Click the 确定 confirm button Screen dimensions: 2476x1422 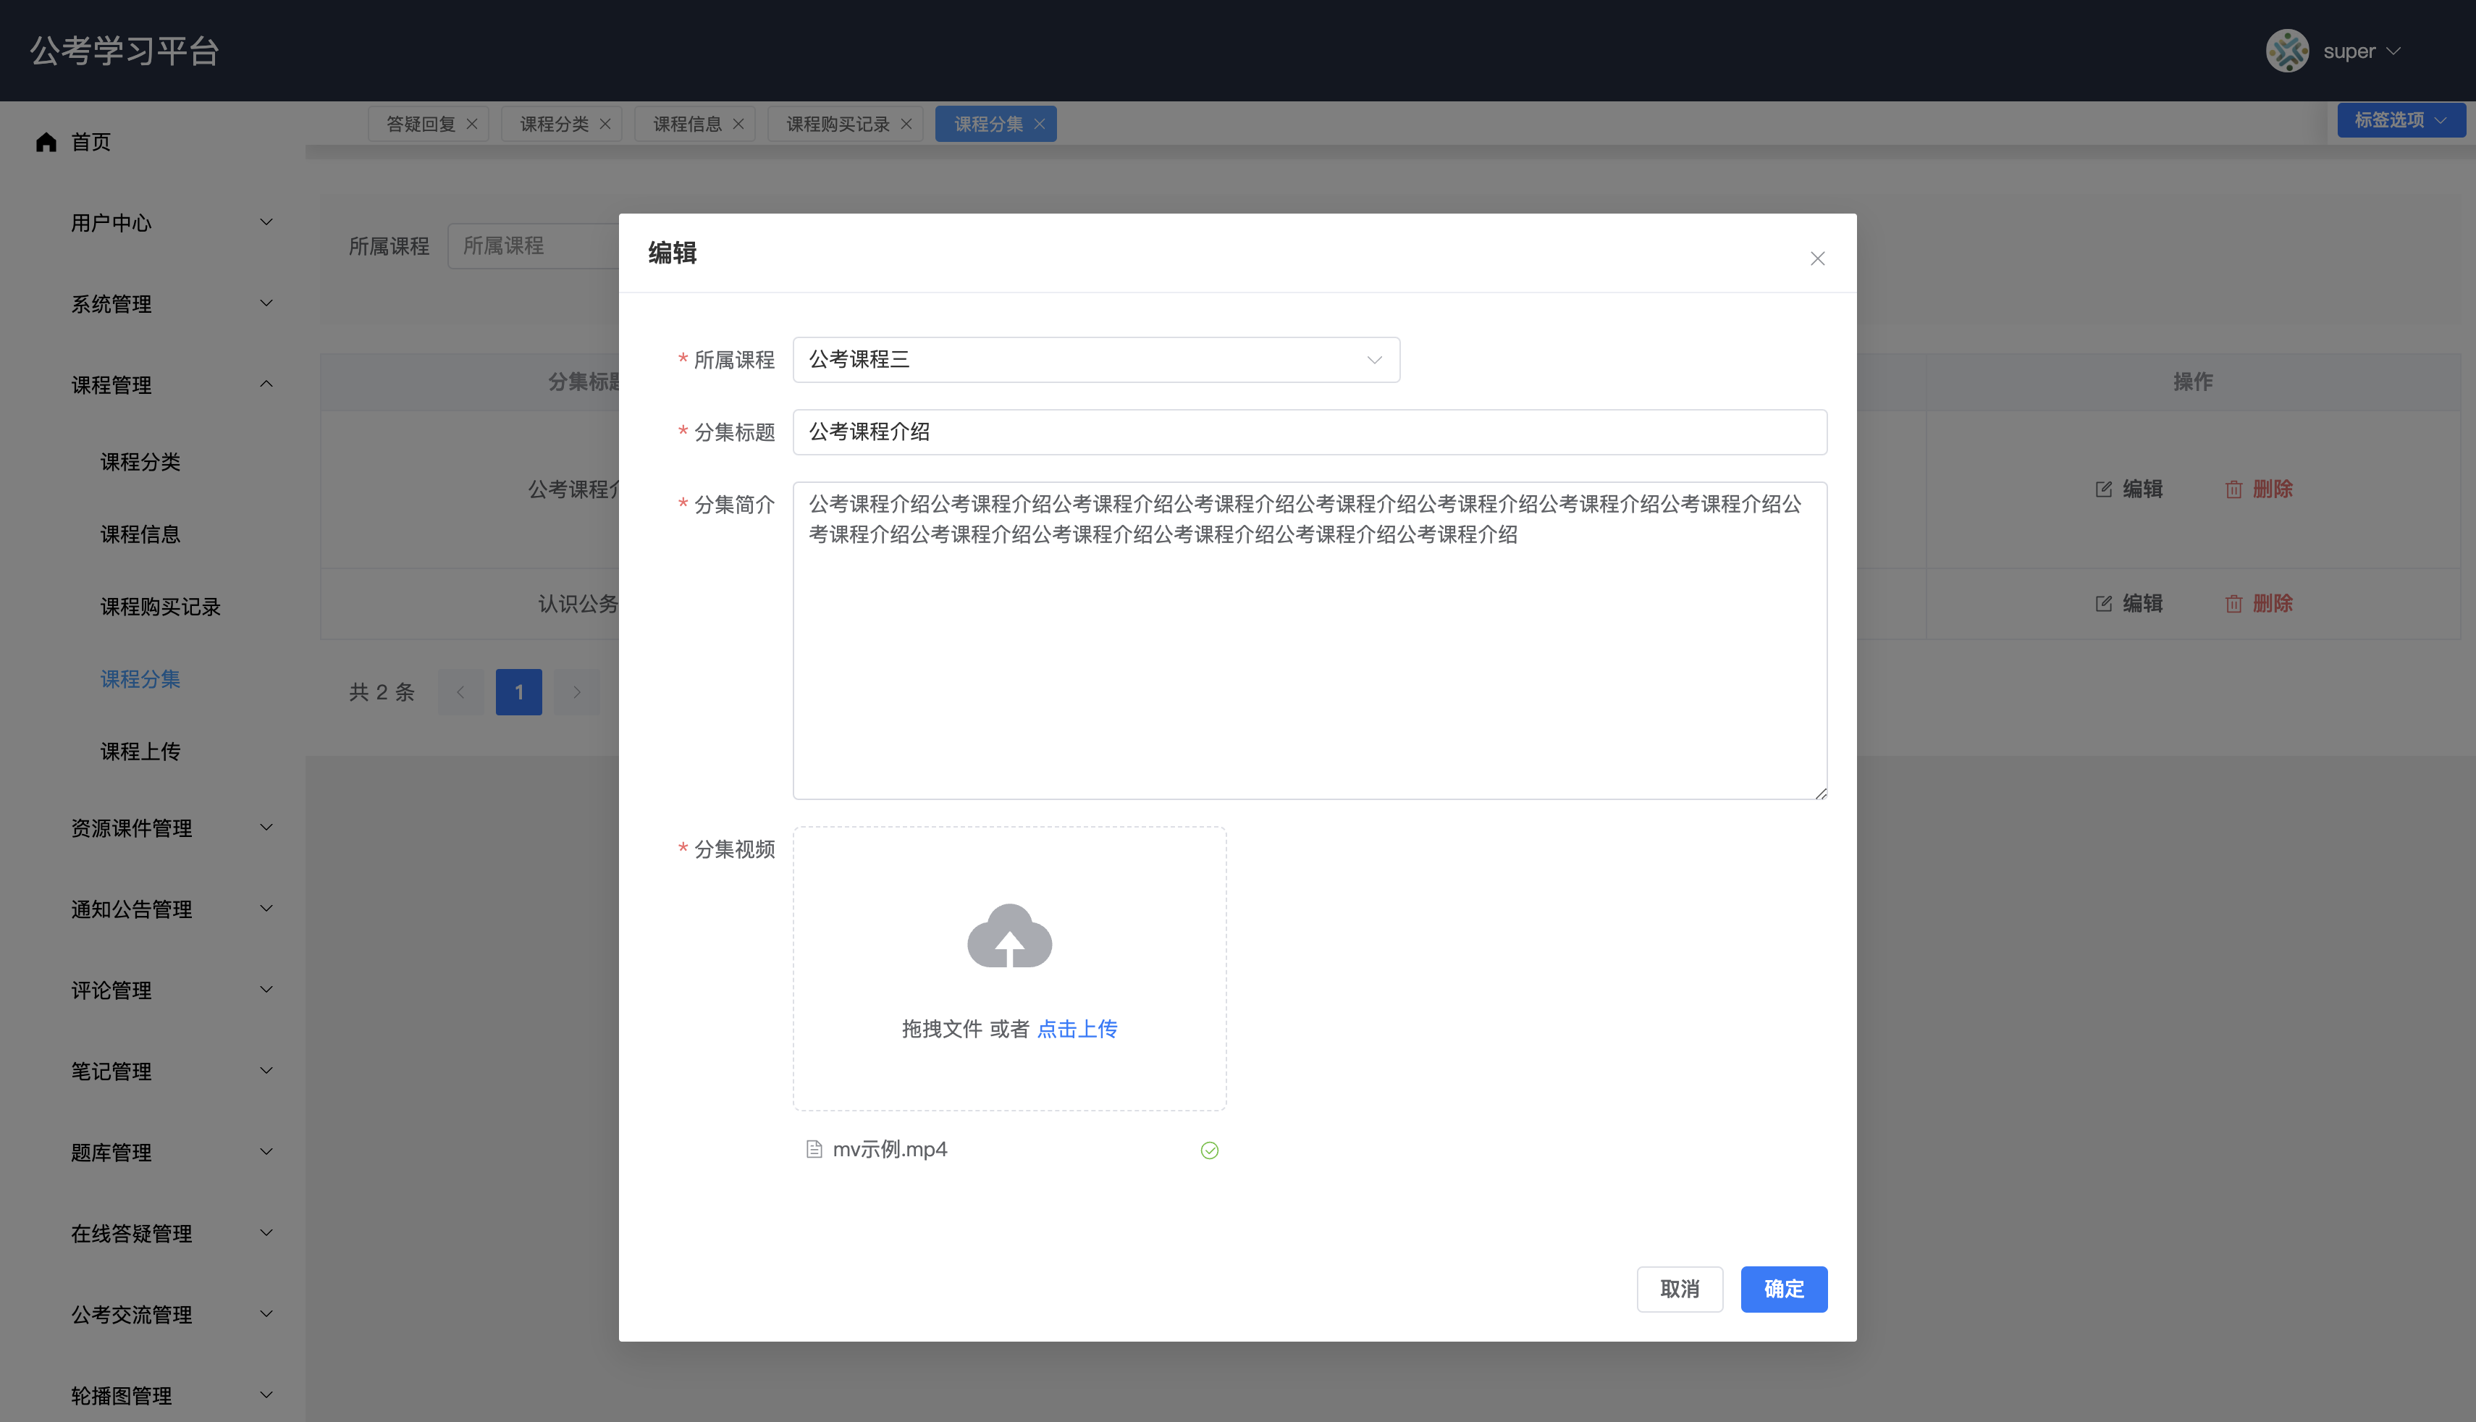(x=1783, y=1290)
